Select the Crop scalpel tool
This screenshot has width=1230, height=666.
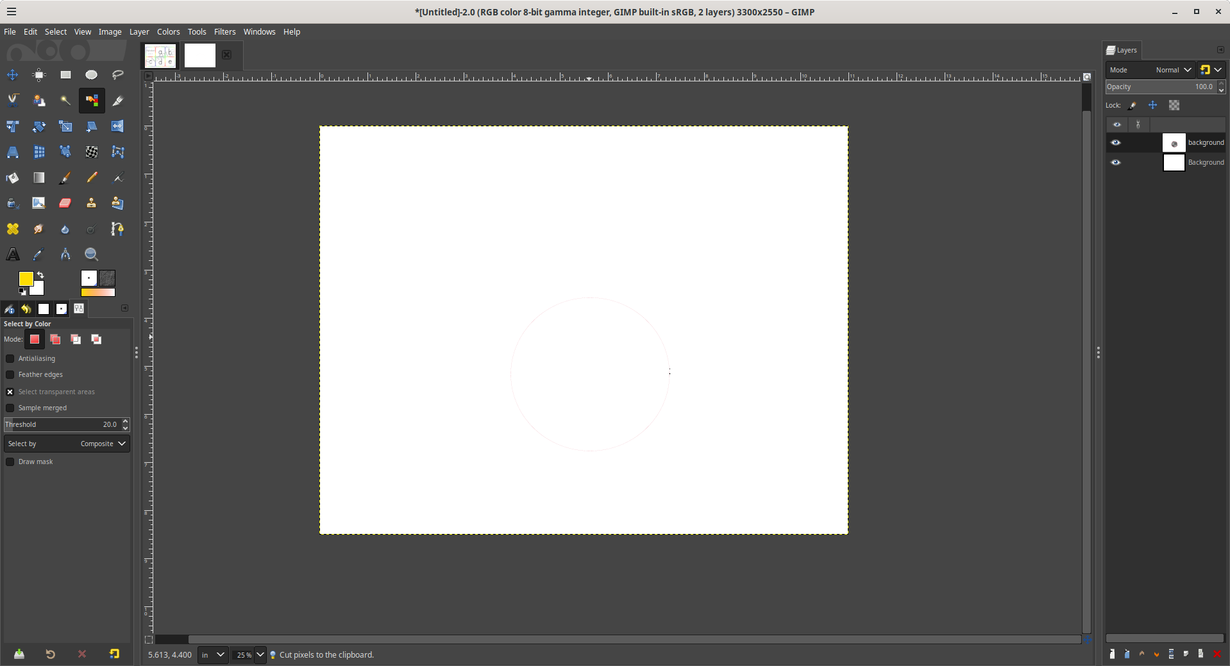(x=118, y=101)
